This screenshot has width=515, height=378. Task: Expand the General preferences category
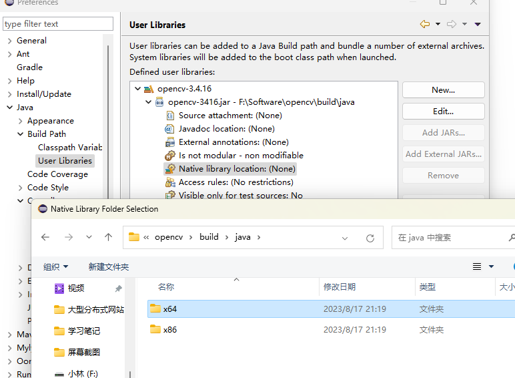click(9, 41)
